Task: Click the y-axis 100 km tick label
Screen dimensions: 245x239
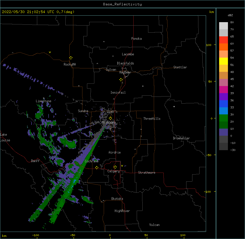Action: (209, 45)
